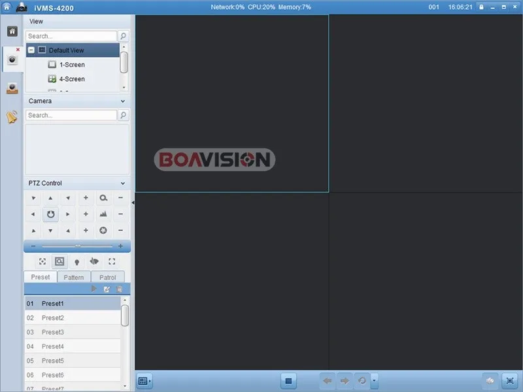Click the lock icon in title bar
Screen dimensions: 523x392
pos(481,7)
